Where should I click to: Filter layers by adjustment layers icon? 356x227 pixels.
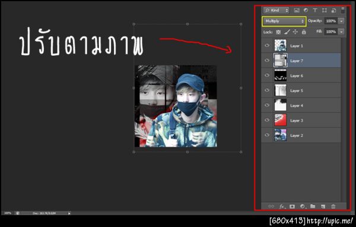click(306, 10)
